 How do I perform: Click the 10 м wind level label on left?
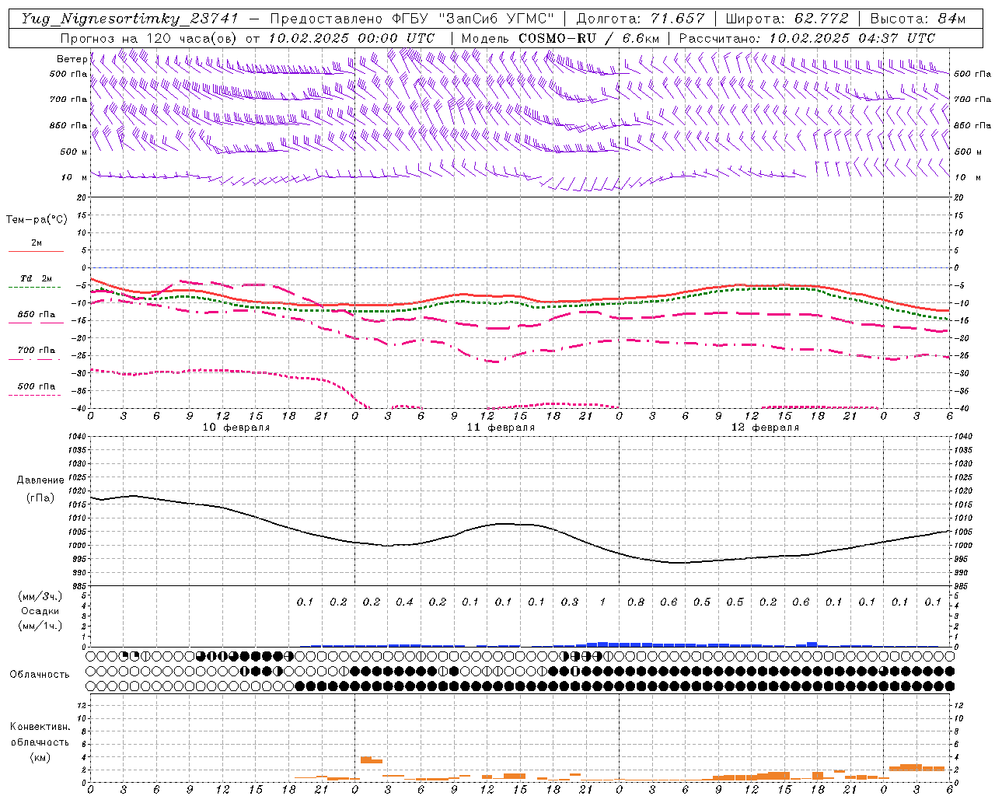[75, 177]
